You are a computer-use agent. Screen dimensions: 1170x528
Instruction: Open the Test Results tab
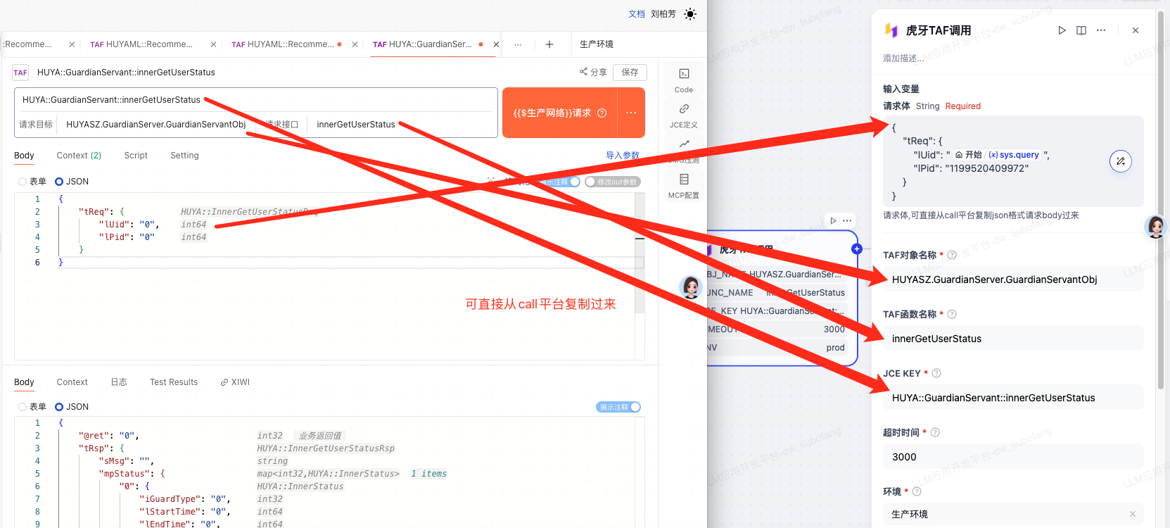click(x=173, y=382)
